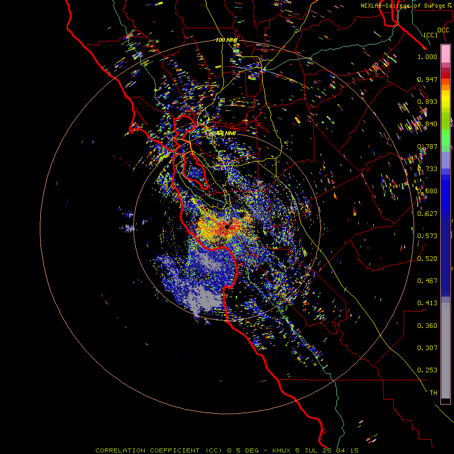
Task: Select the 0.253 scale value
Action: pos(427,370)
